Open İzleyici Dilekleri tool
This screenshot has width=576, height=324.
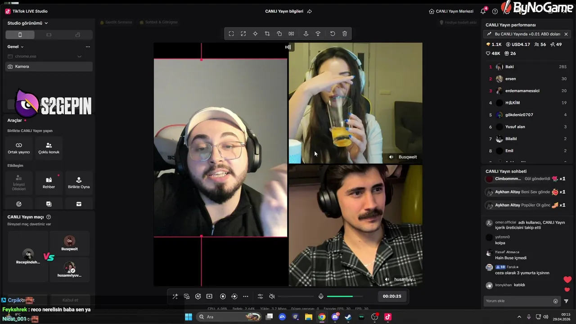pos(19,183)
